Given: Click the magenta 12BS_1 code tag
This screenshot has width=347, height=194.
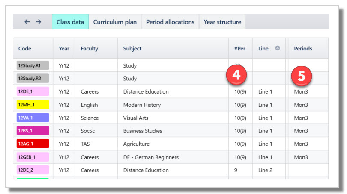Looking at the screenshot, I should click(x=33, y=131).
